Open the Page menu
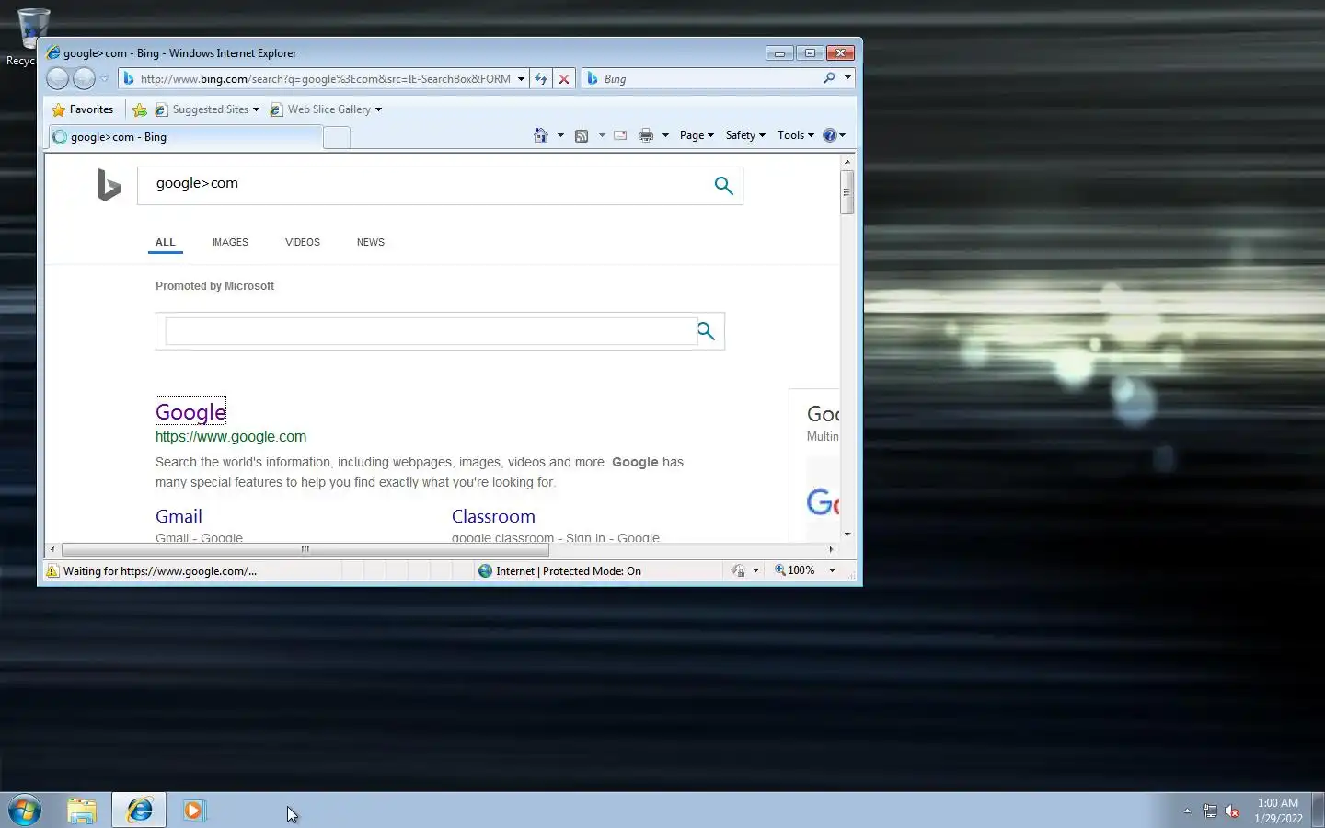The width and height of the screenshot is (1325, 828). pos(697,135)
